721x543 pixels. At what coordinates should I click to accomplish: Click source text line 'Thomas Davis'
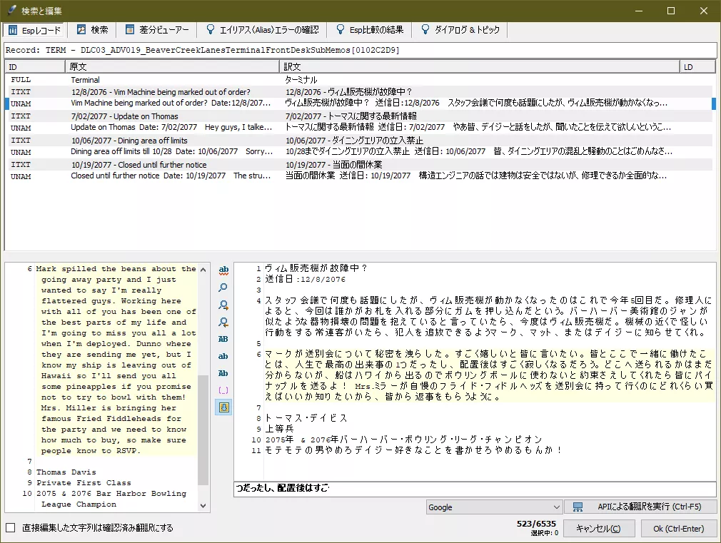click(x=66, y=472)
